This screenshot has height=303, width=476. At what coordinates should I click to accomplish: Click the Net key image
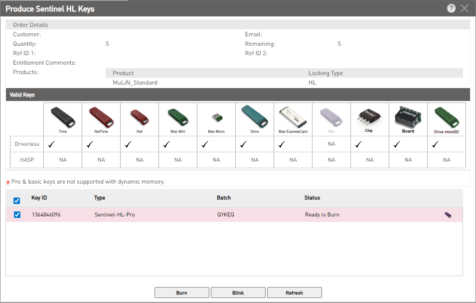point(140,117)
